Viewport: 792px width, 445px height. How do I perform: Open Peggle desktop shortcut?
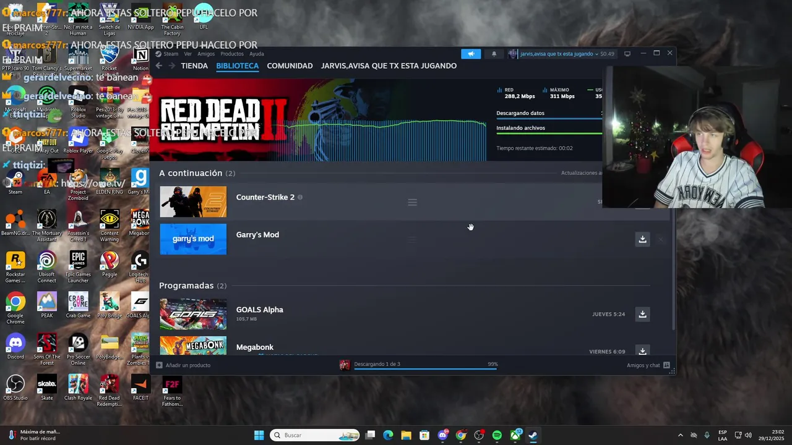click(x=110, y=264)
